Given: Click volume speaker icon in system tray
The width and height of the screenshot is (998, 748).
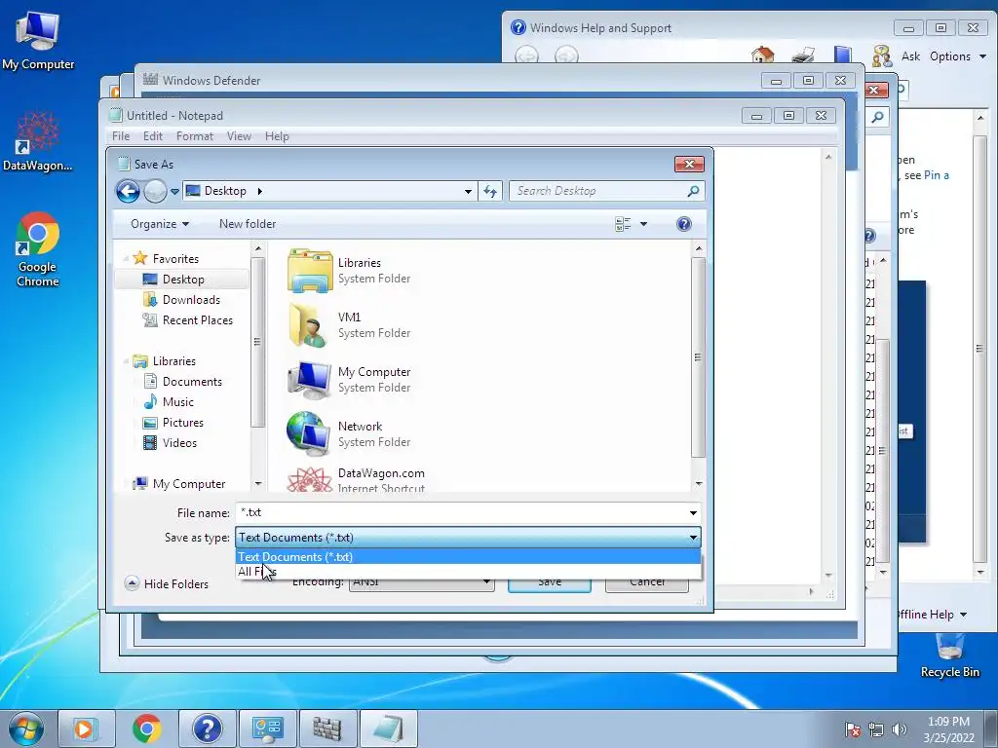Looking at the screenshot, I should (899, 729).
